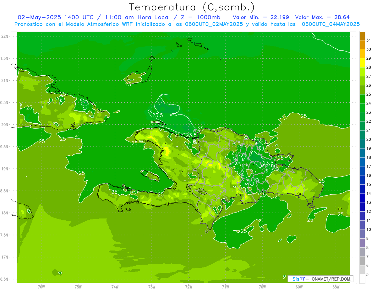Viewport: 377px width, 291px height.
Task: Click the "0600UTC_04MAY2025" valid-until time
Action: tap(331, 24)
